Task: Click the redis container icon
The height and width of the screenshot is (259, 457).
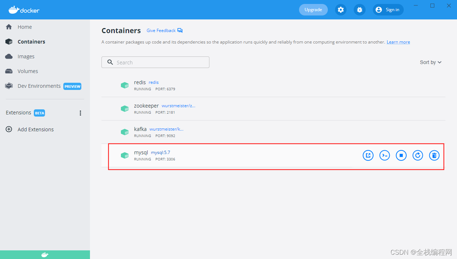Action: pyautogui.click(x=125, y=85)
